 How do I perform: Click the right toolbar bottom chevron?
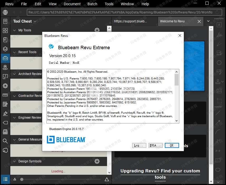[x=218, y=182]
